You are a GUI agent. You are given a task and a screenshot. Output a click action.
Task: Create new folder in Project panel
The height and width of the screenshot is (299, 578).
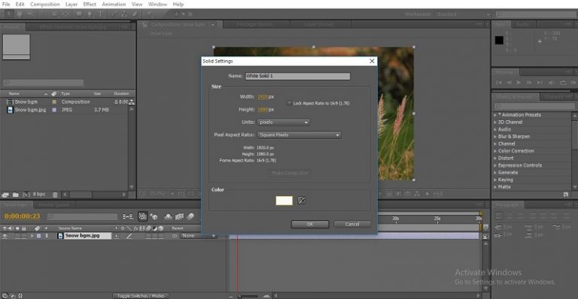coord(16,195)
